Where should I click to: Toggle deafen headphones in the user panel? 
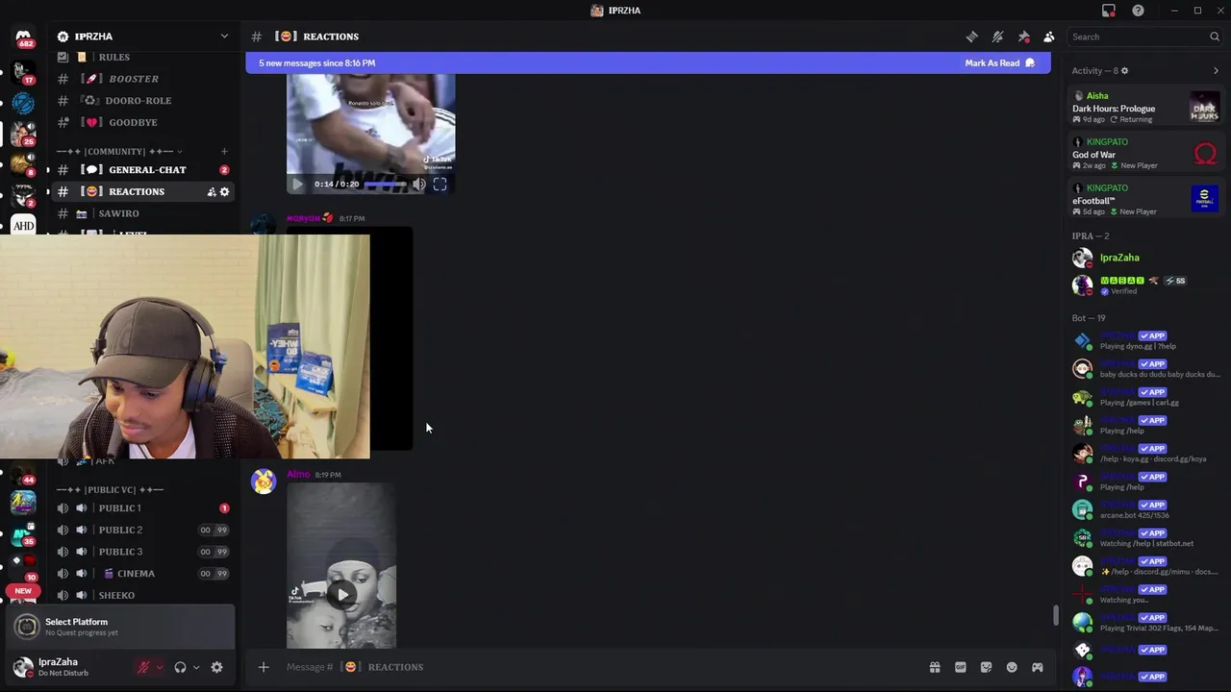180,667
